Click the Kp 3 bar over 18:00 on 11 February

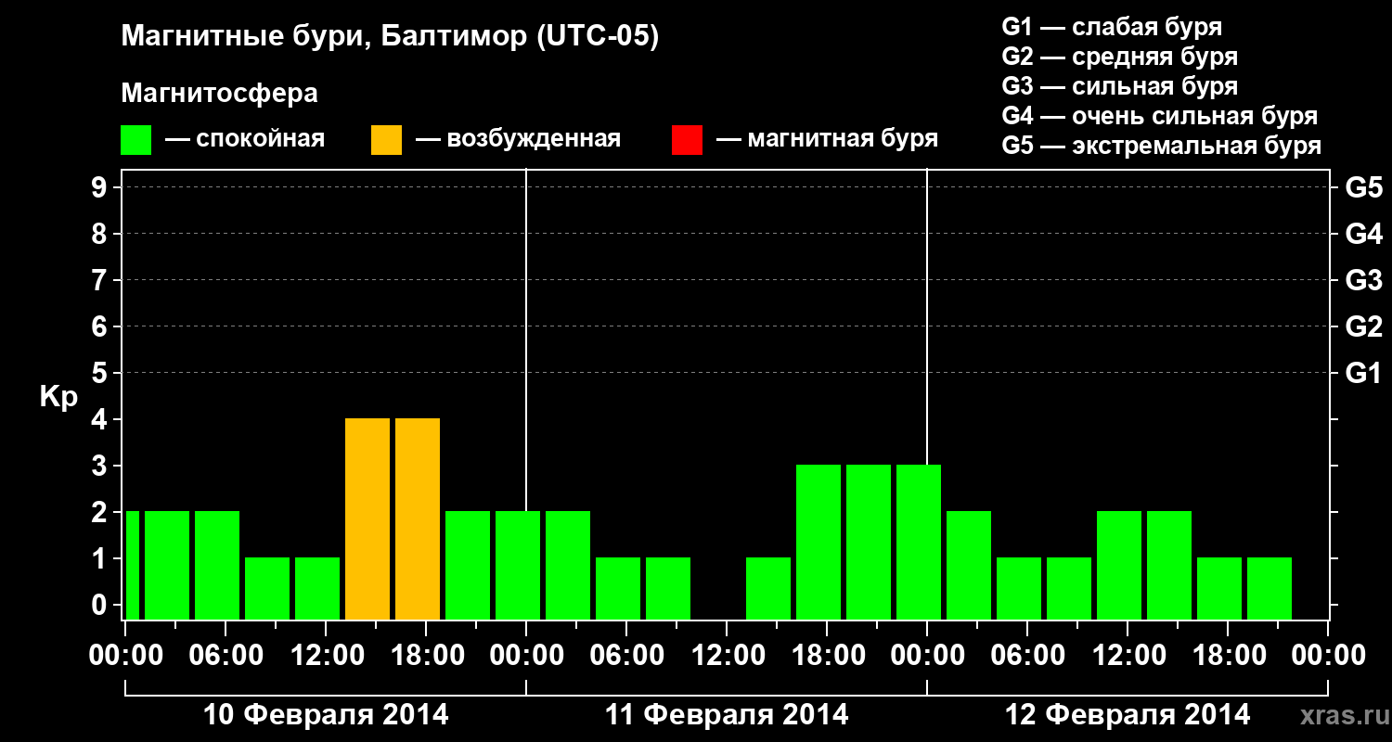click(818, 542)
